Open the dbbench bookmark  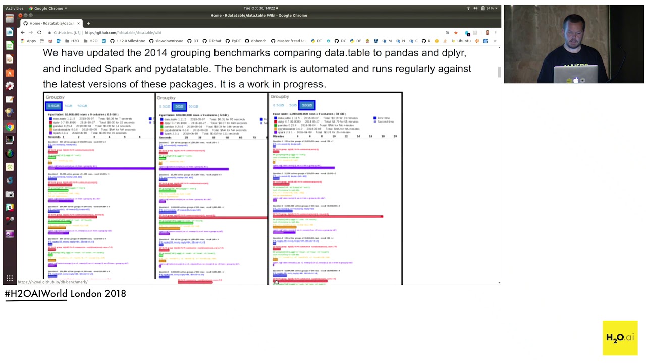(x=256, y=41)
